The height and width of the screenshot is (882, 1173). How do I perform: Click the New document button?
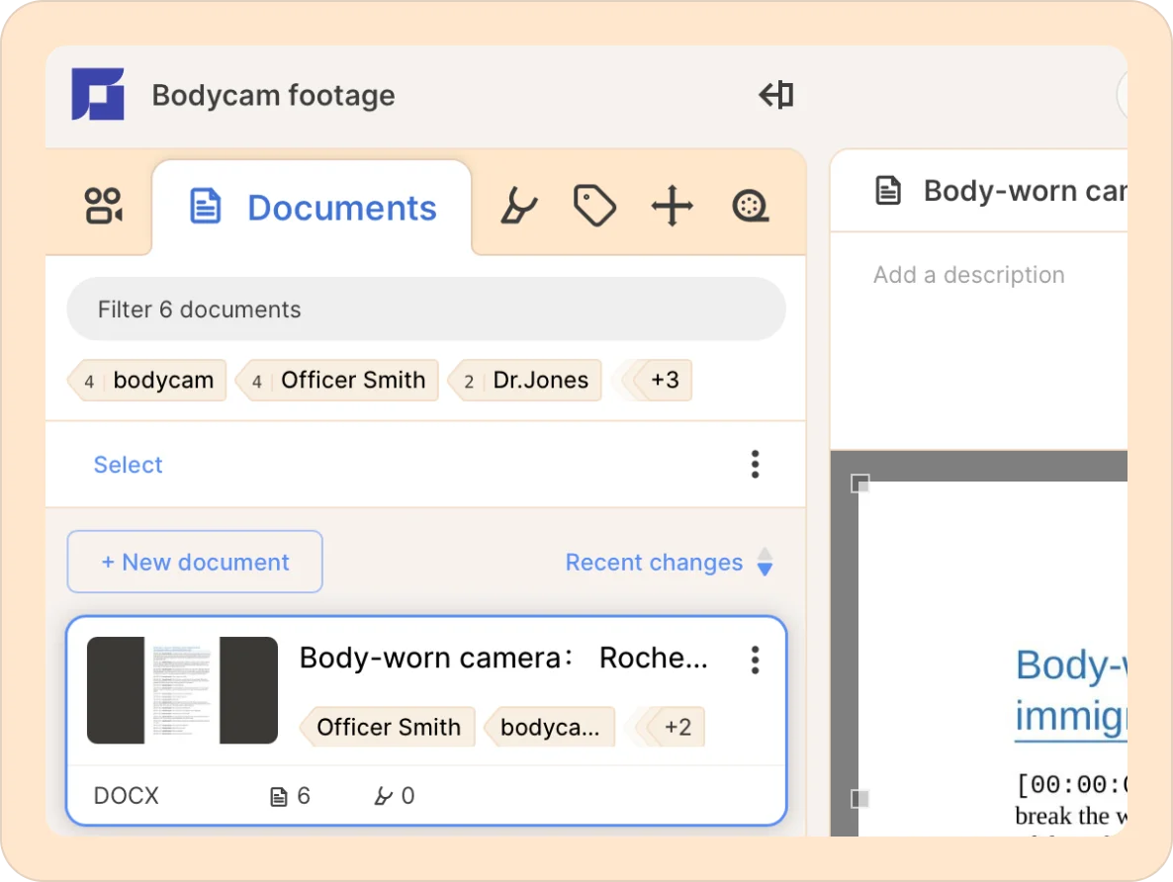point(195,562)
